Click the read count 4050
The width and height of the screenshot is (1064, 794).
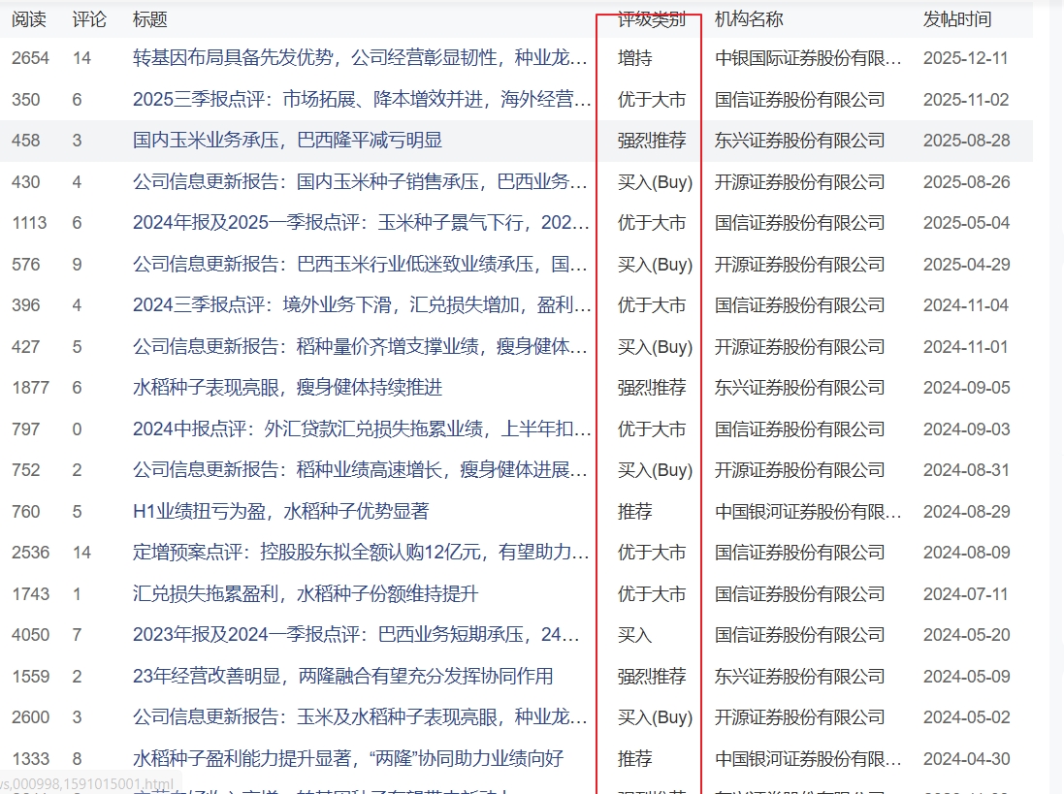pos(30,635)
